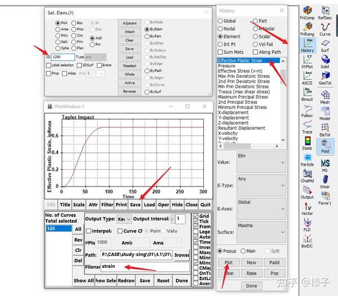Open the Binout tool icon
Screen dimensions: 338x296
tap(307, 95)
